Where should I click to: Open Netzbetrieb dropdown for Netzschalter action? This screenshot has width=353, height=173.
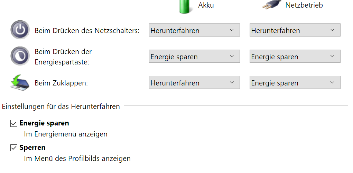pos(295,30)
